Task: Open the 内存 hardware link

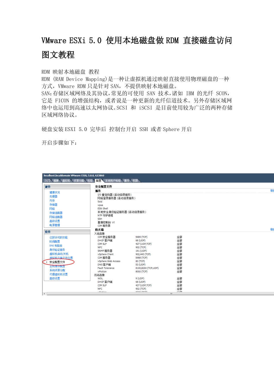Action: coord(52,200)
